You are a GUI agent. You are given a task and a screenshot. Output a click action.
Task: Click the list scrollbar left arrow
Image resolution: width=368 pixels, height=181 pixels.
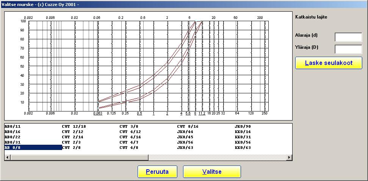point(7,157)
